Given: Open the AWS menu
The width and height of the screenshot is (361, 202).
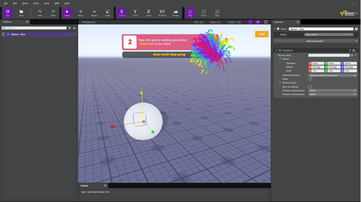Looking at the screenshot, I should pos(57,3).
